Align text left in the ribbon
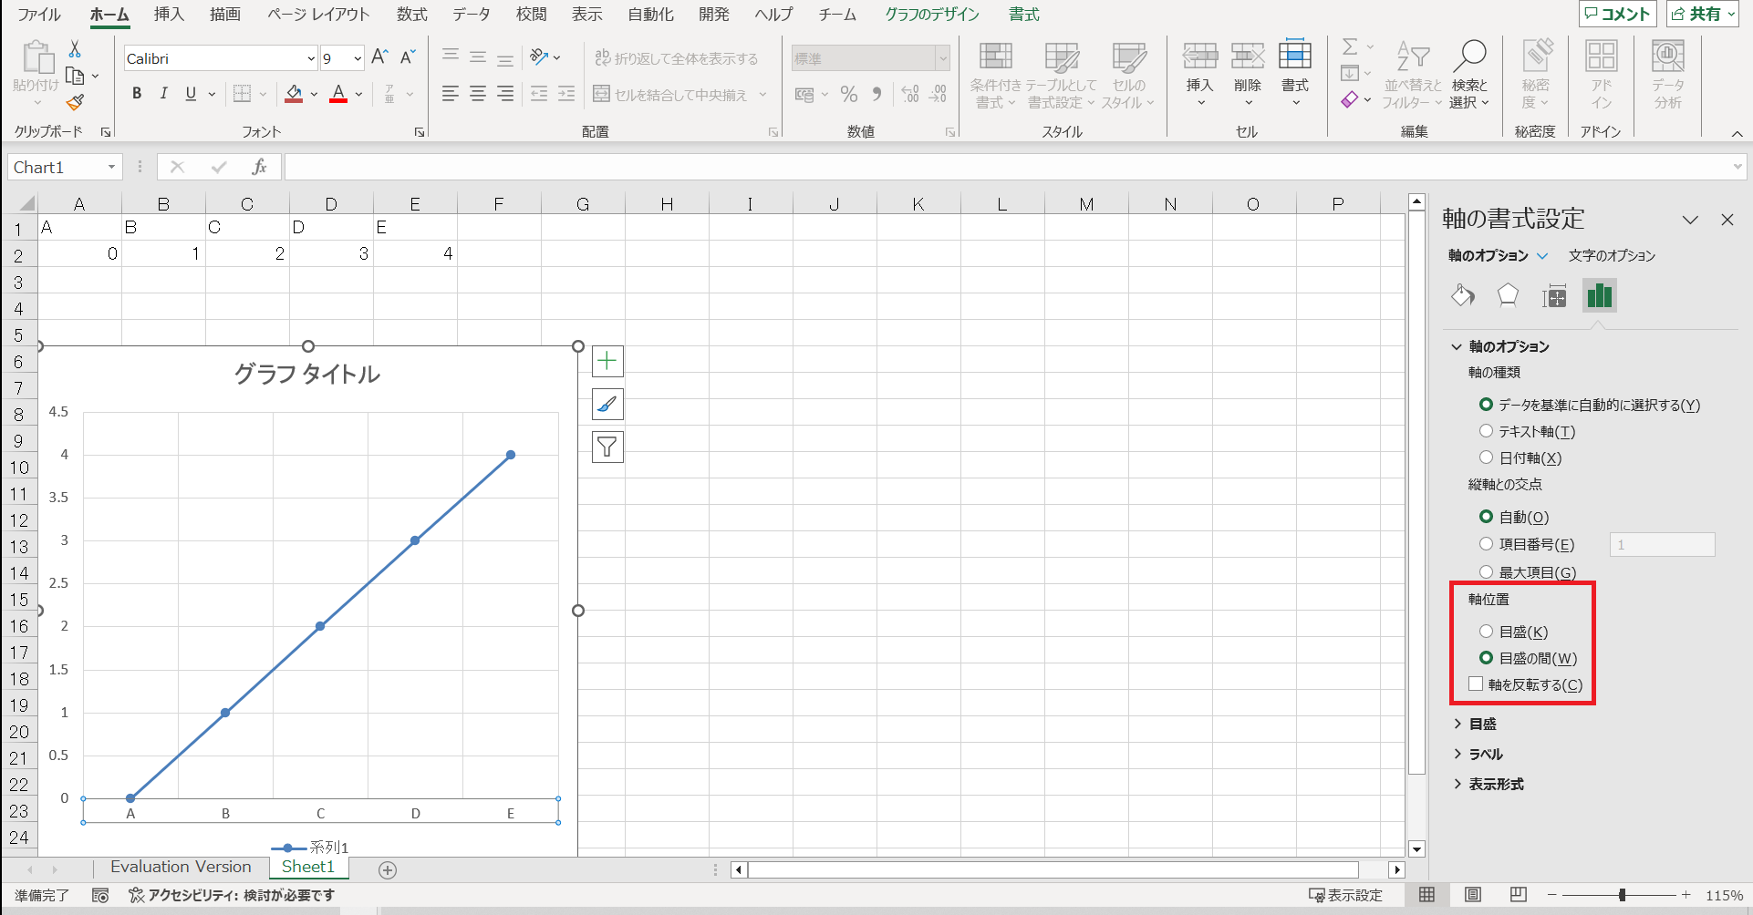Viewport: 1753px width, 915px height. tap(450, 94)
